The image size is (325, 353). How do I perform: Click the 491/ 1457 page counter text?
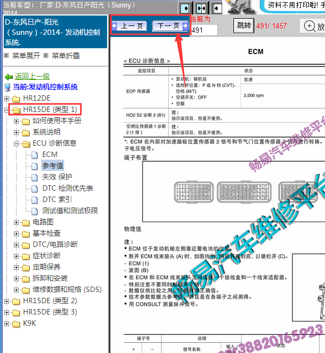click(271, 26)
